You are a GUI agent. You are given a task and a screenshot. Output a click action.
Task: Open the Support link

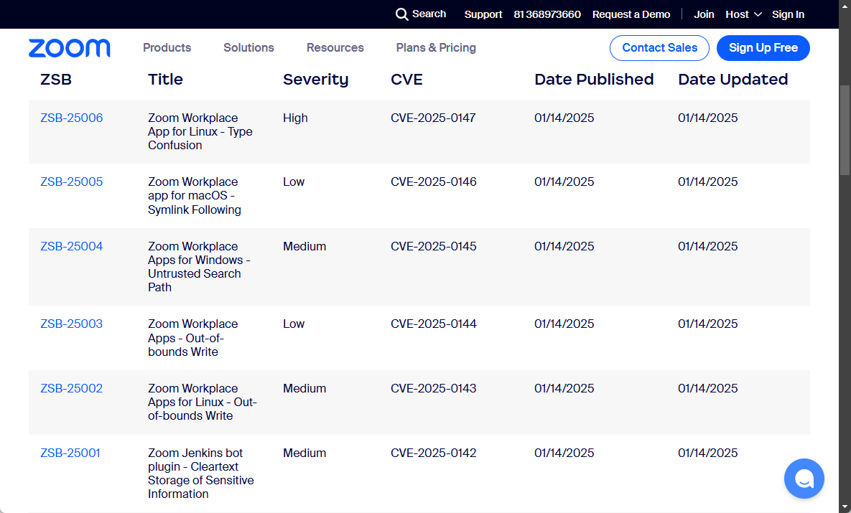click(483, 14)
